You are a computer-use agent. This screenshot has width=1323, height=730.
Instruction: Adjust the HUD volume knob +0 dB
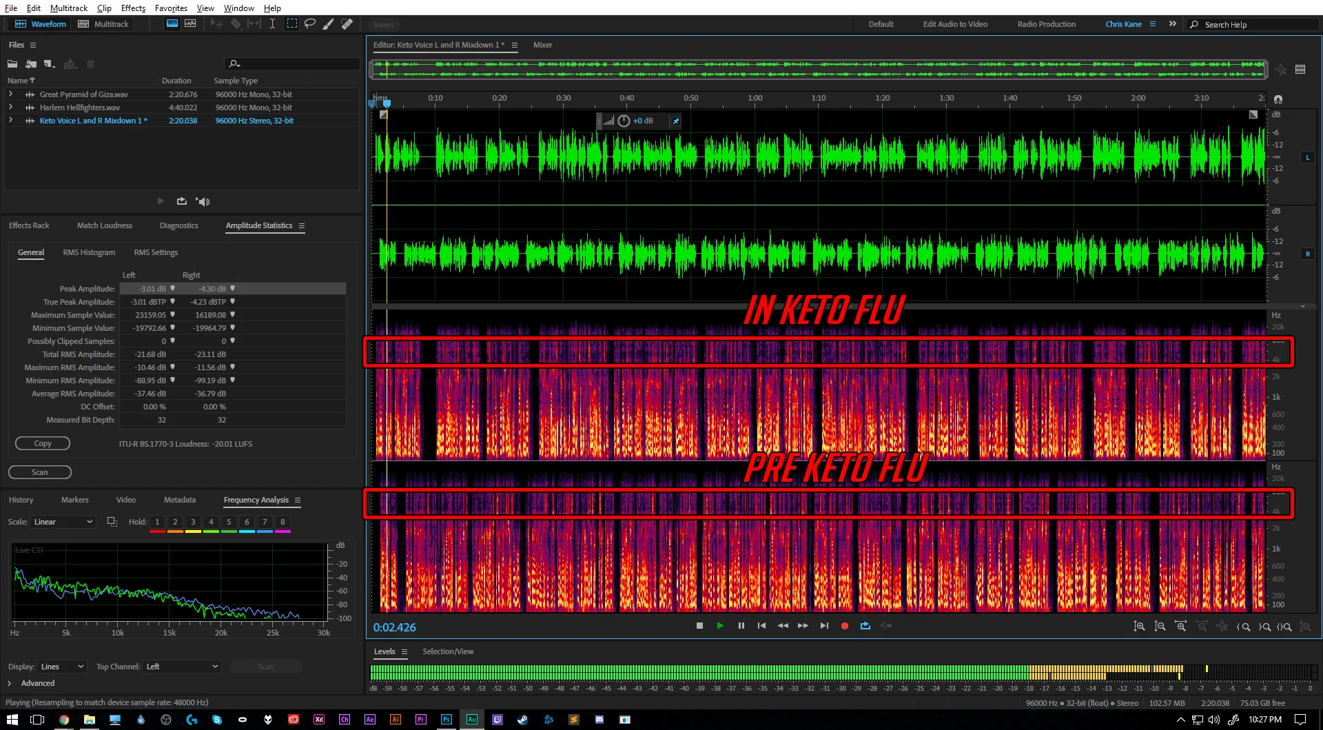click(624, 121)
